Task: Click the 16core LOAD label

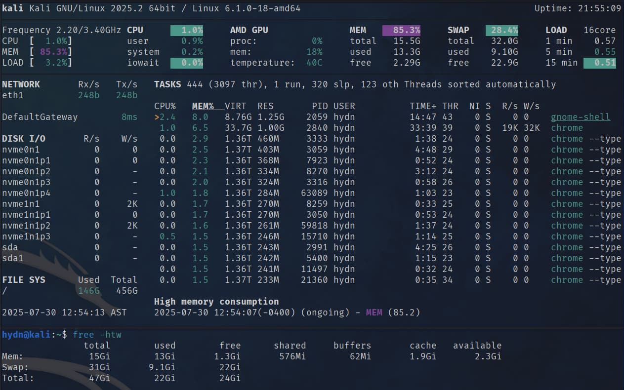Action: coord(600,30)
